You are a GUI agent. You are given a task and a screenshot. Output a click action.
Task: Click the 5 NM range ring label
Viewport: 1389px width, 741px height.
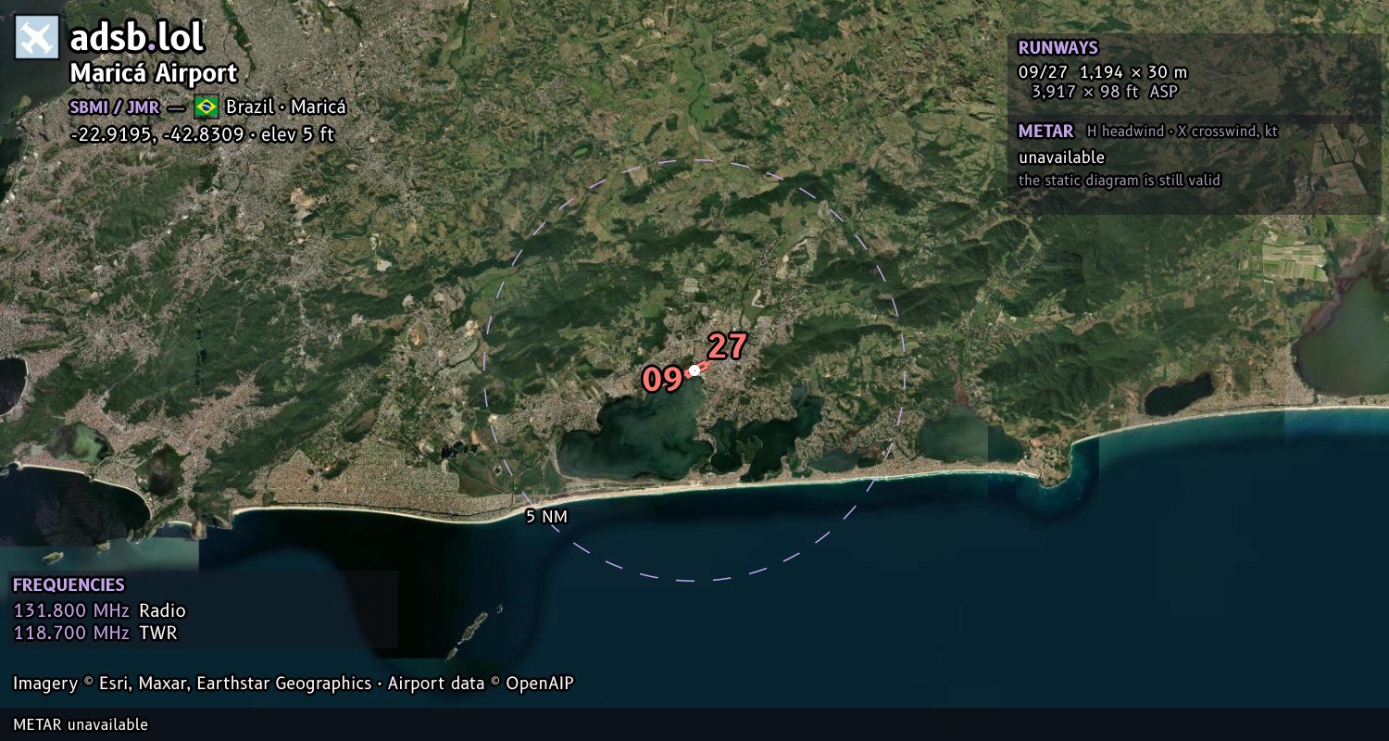pos(546,517)
